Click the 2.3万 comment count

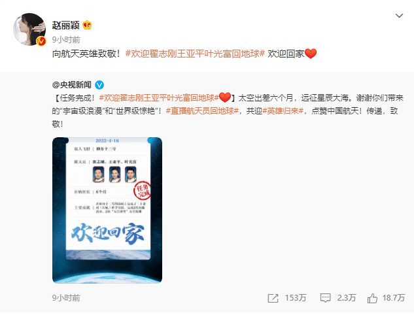[x=347, y=298]
